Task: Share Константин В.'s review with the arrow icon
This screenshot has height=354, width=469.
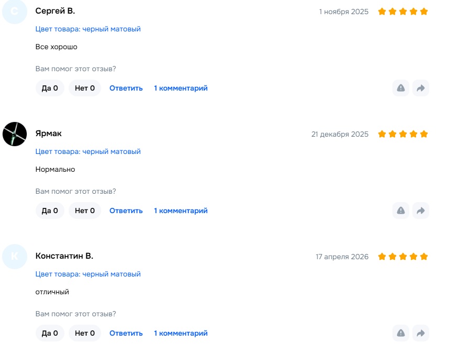Action: click(420, 333)
